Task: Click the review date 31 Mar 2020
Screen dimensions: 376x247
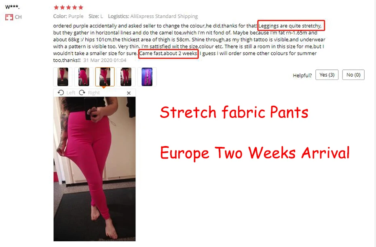Action: 105,60
